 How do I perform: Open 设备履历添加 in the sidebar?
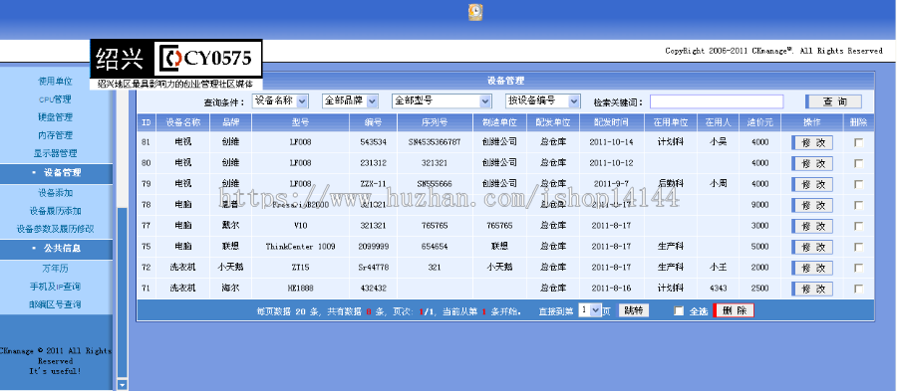click(55, 211)
